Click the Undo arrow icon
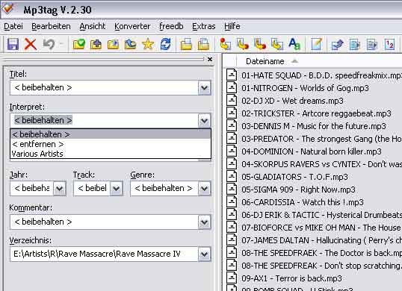Image resolution: width=402 pixels, height=291 pixels. [49, 44]
